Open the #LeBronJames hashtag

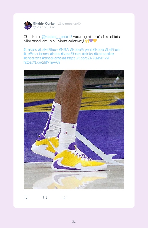36,54
